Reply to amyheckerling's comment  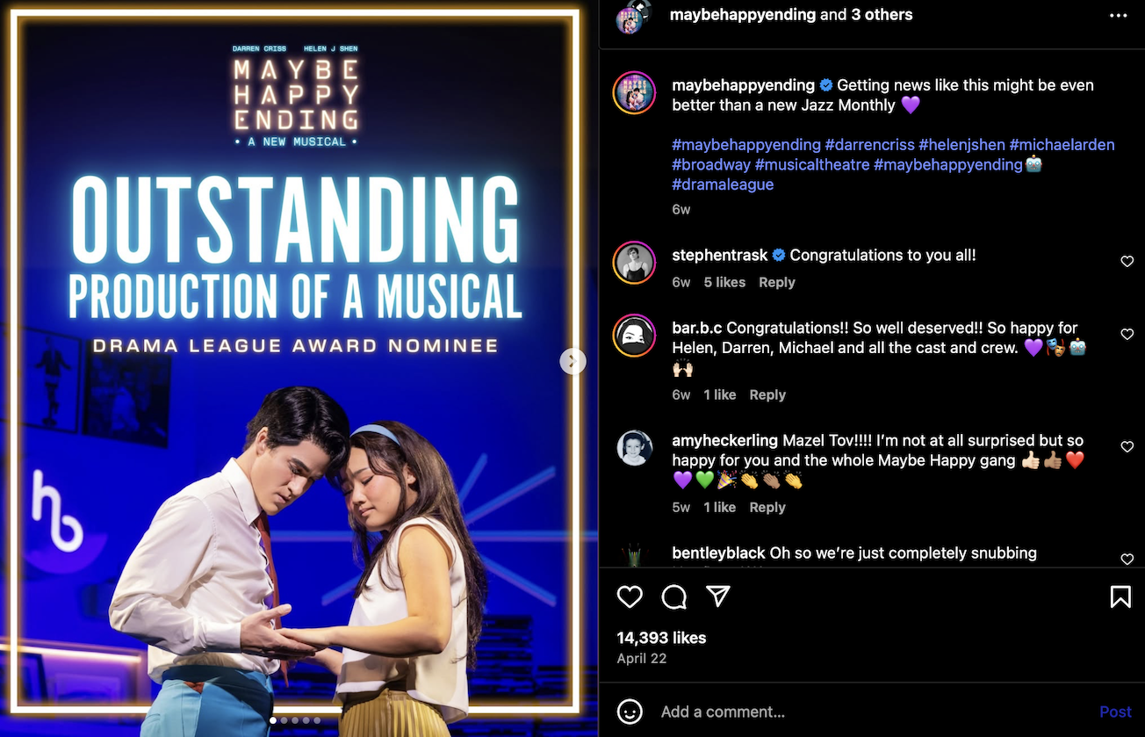click(x=767, y=507)
